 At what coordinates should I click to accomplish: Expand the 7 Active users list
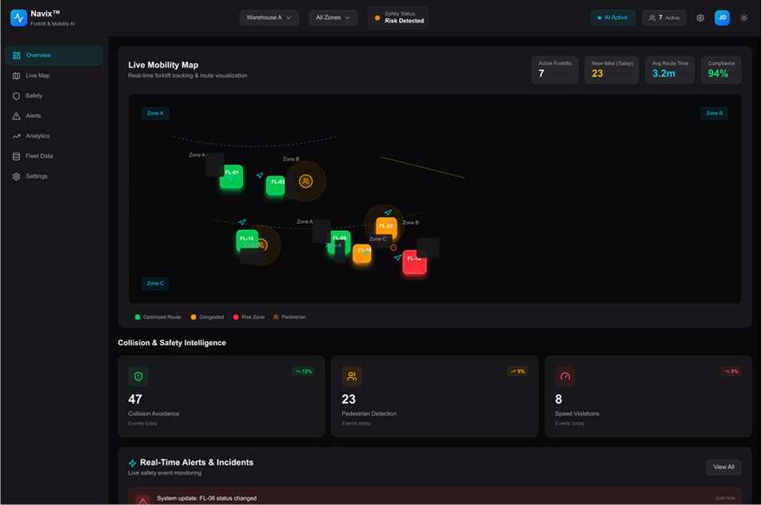664,18
